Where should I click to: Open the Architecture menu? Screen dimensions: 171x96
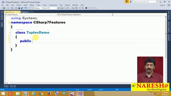pos(53,5)
